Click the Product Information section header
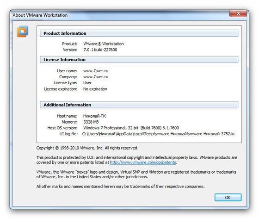Viewport: 259px width, 219px height. pyautogui.click(x=139, y=33)
